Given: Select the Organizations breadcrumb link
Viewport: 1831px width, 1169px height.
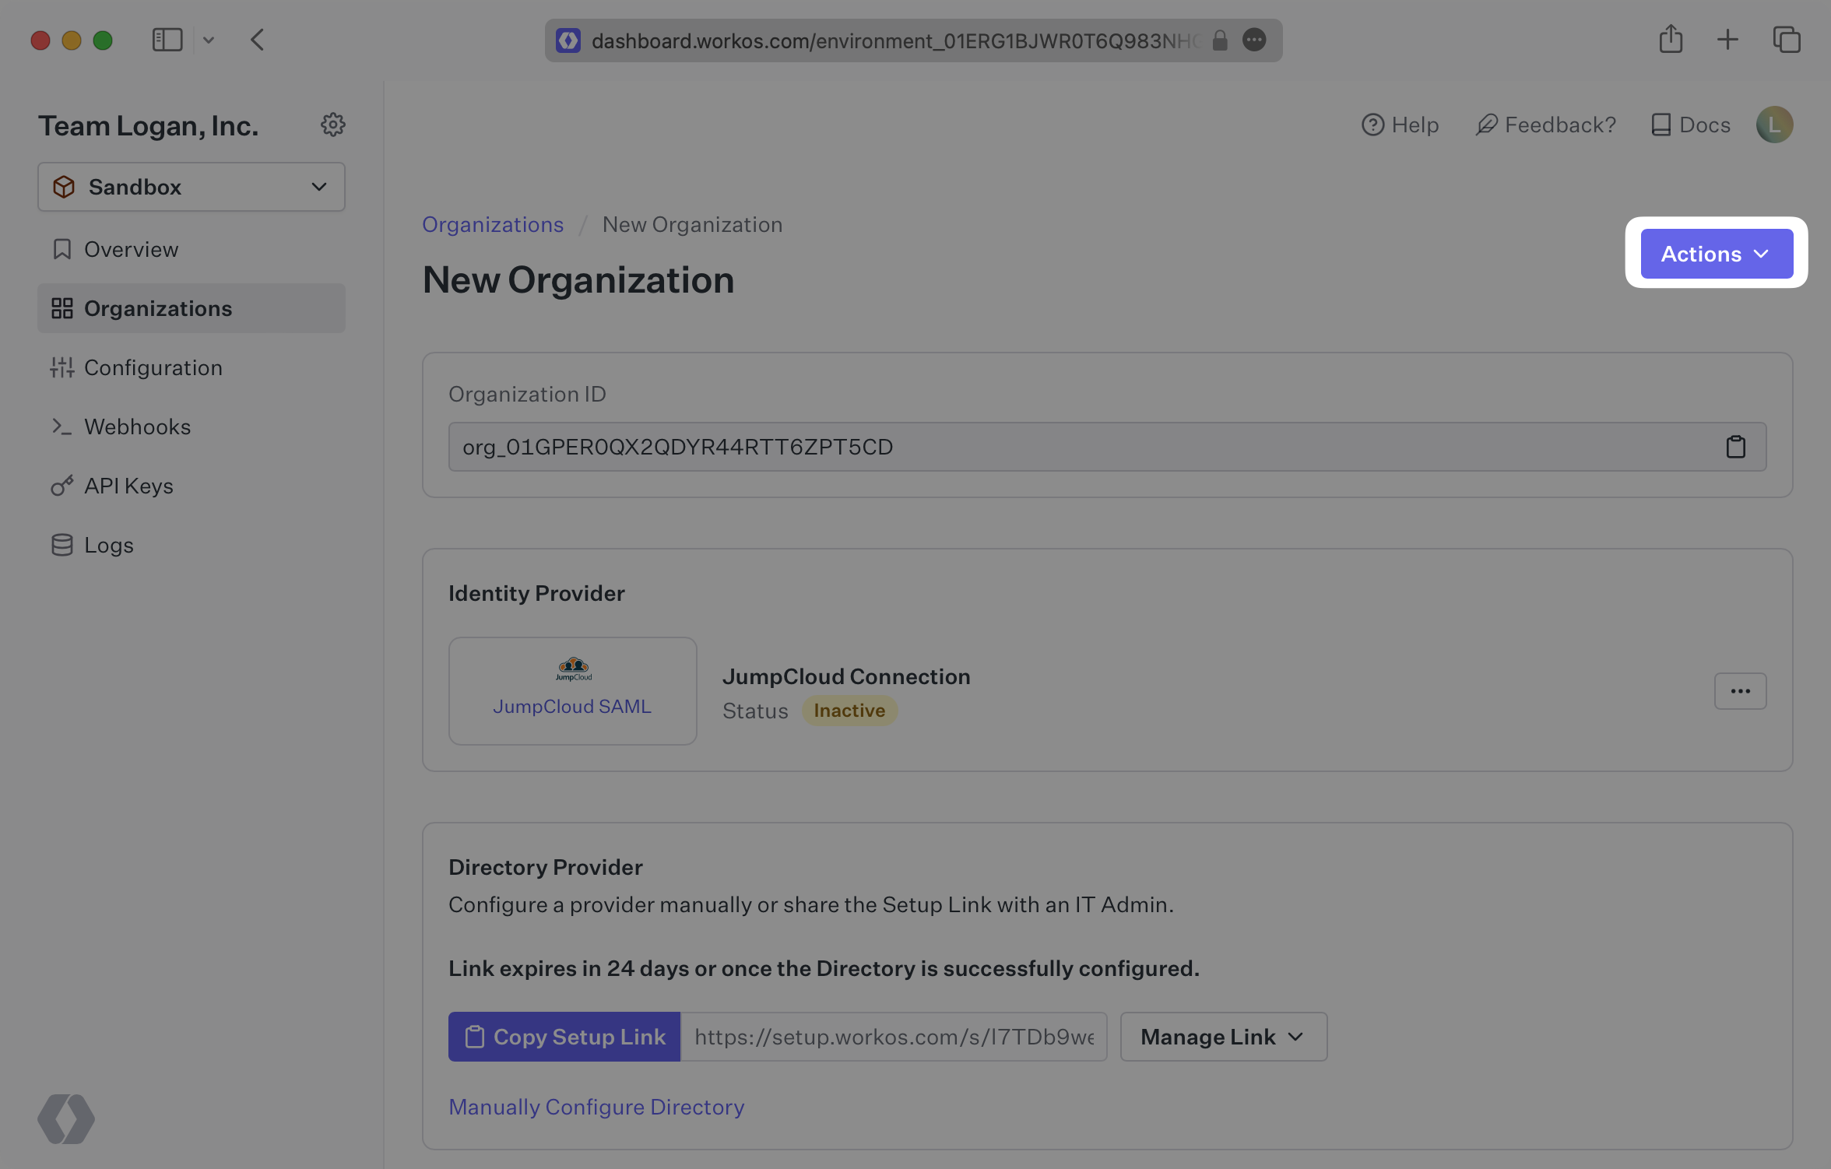Looking at the screenshot, I should [493, 224].
